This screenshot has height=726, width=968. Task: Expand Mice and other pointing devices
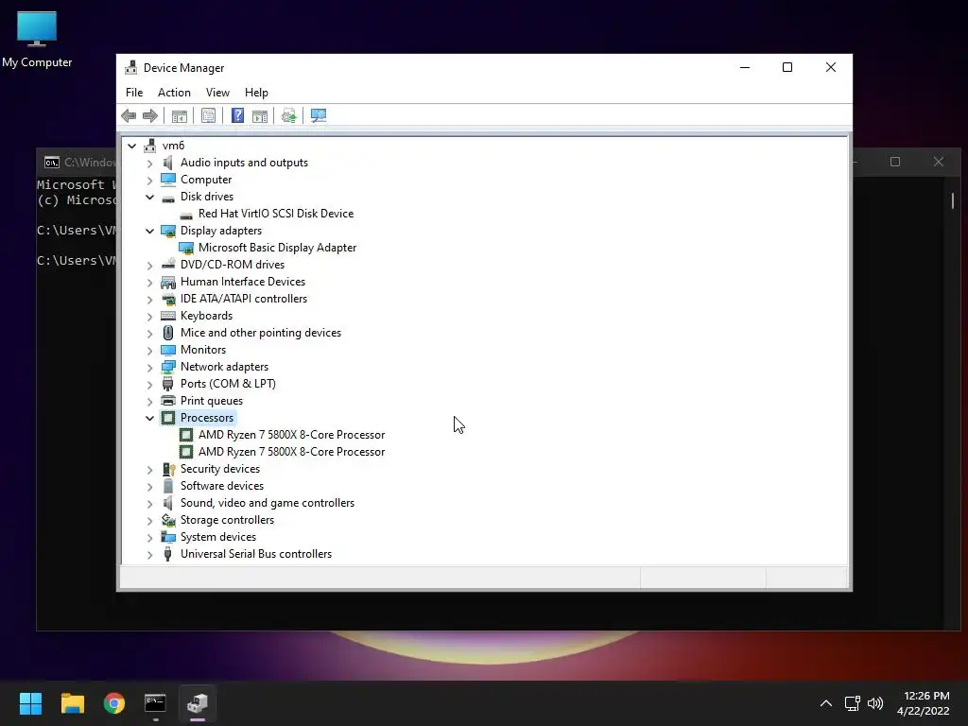149,334
